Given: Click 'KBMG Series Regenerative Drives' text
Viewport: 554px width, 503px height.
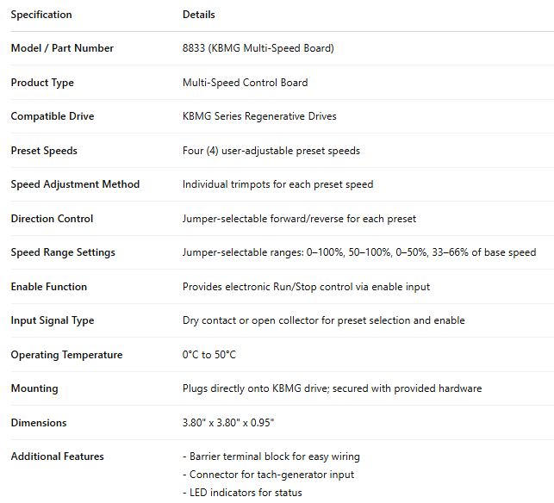Looking at the screenshot, I should [x=259, y=116].
